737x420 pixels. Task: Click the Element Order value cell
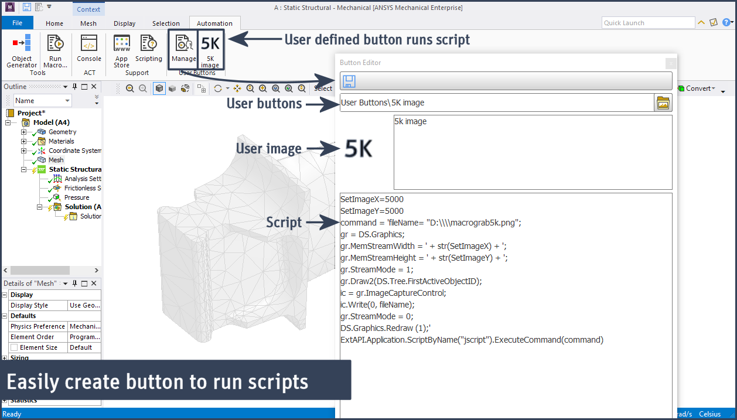pos(84,337)
